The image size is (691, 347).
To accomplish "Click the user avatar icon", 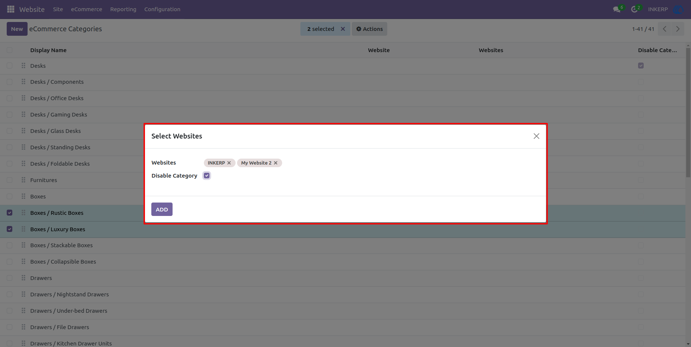I will pos(679,9).
